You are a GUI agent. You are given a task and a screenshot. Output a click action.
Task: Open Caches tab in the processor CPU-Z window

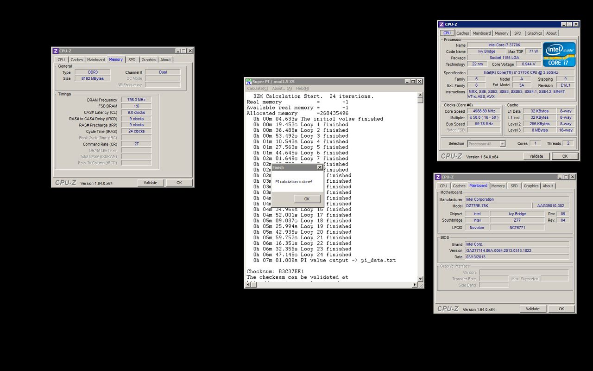[x=462, y=33]
